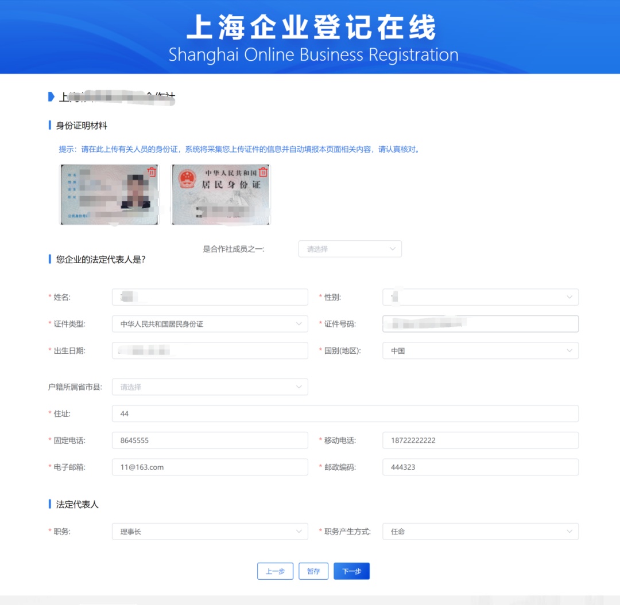Remove the ID card back image via trash icon
The height and width of the screenshot is (605, 620).
[x=263, y=172]
